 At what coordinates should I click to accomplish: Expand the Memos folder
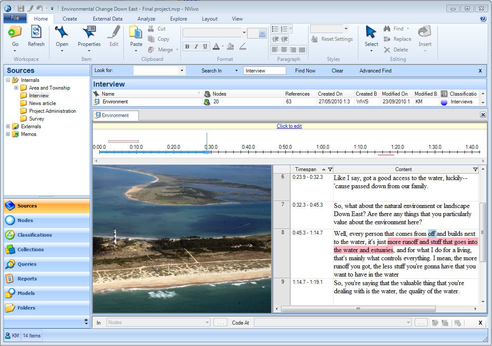[8, 134]
